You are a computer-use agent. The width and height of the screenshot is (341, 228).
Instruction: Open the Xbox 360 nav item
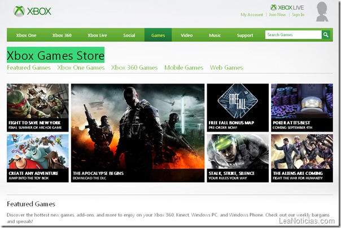[62, 35]
